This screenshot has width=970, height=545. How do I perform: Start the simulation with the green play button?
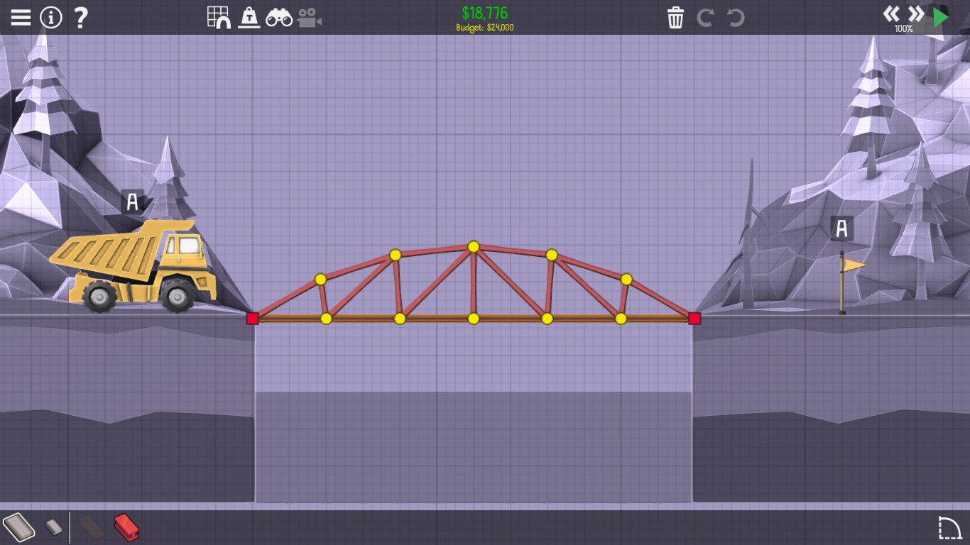pyautogui.click(x=941, y=16)
